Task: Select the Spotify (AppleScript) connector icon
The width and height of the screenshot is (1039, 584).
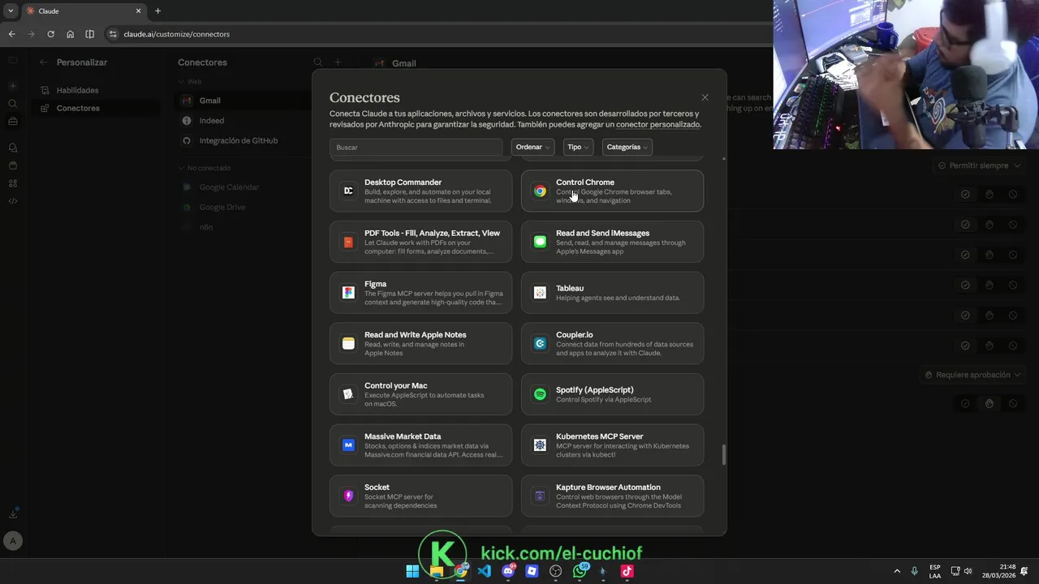Action: (540, 394)
